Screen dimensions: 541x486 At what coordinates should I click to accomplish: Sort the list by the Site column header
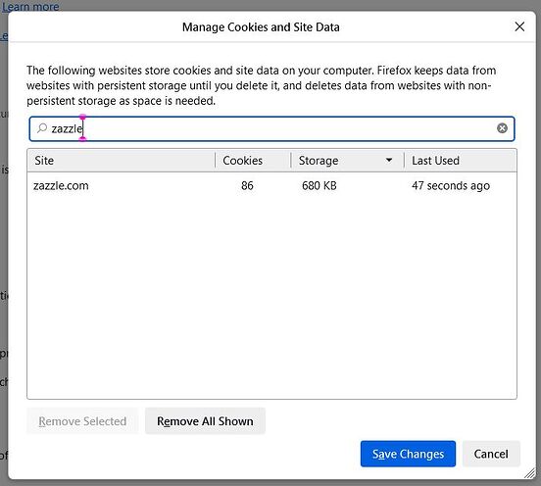pos(122,161)
